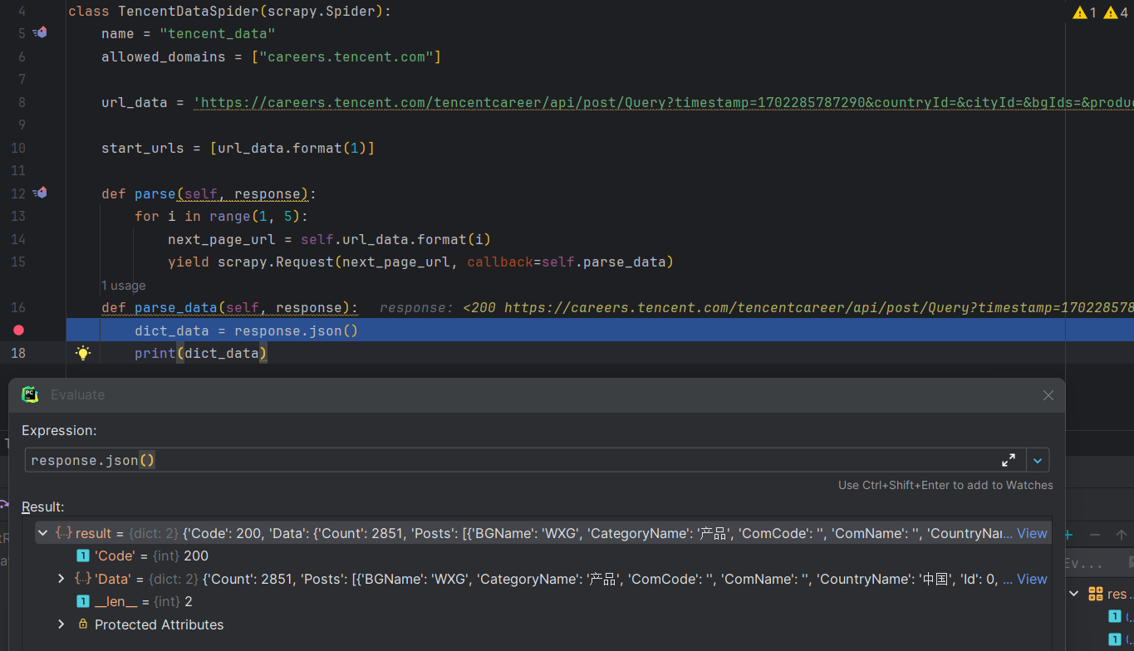Click "careers.tencent.com" in allowed_domains

(x=346, y=56)
